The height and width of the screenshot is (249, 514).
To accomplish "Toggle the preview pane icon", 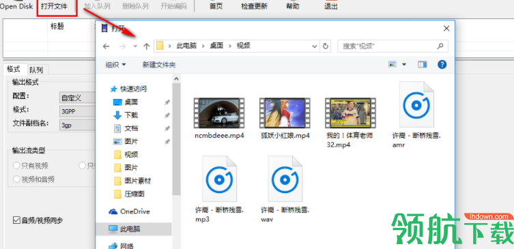I will click(423, 65).
